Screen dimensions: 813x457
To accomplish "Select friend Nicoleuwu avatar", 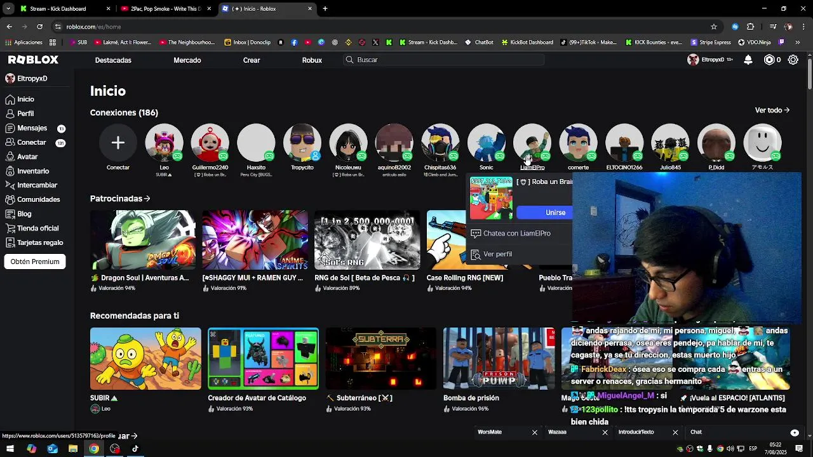I will 348,143.
